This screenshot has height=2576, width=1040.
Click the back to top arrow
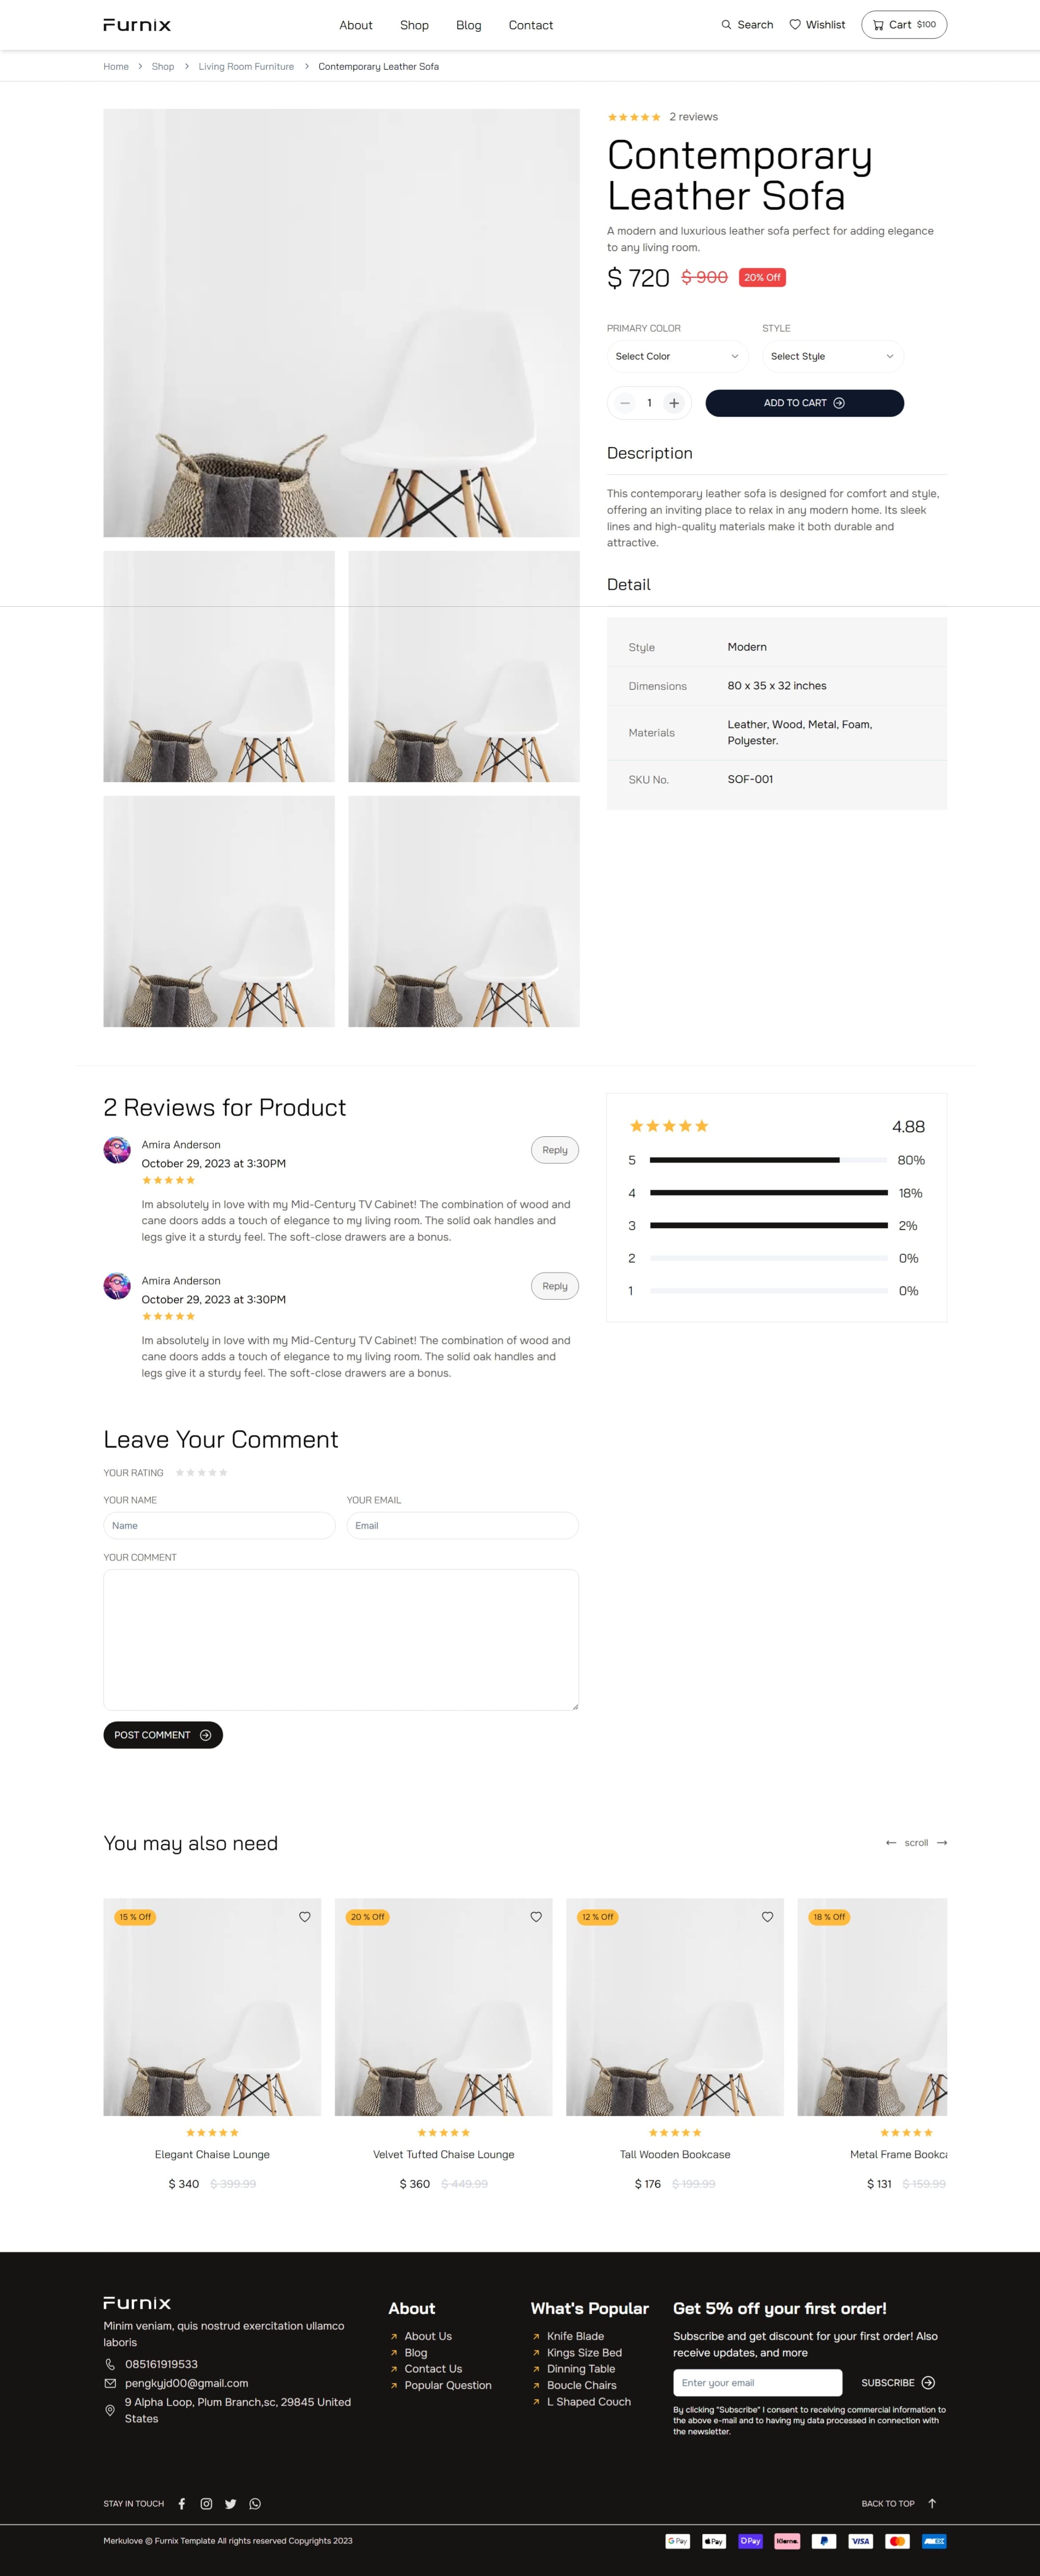[932, 2503]
